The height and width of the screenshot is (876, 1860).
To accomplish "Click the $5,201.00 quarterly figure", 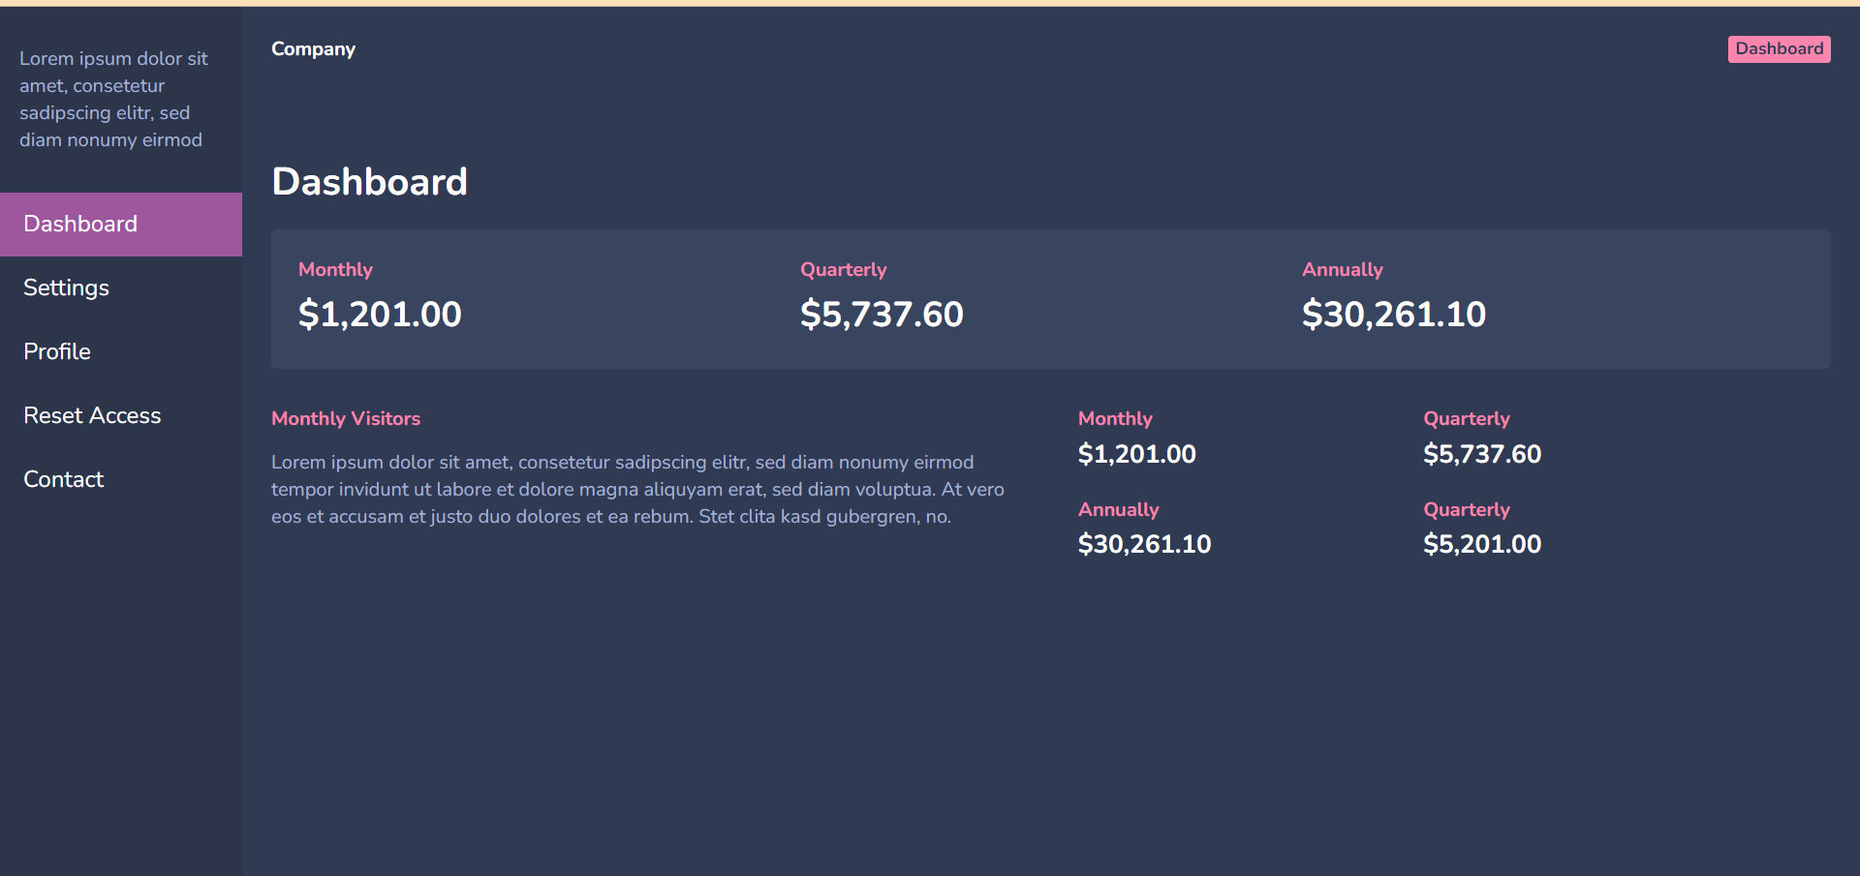I will (x=1482, y=544).
